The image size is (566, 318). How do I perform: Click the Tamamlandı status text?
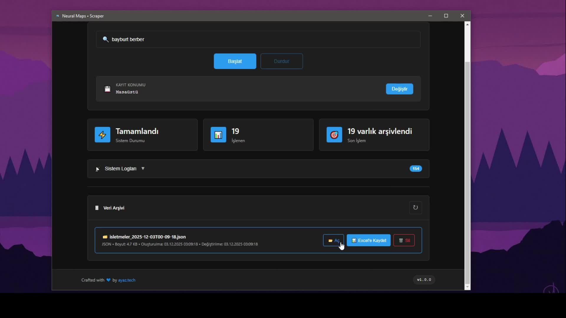[137, 131]
